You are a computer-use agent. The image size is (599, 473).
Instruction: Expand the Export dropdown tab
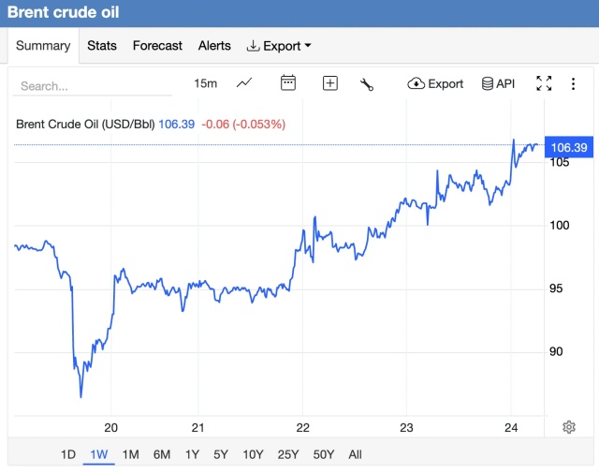tap(279, 46)
